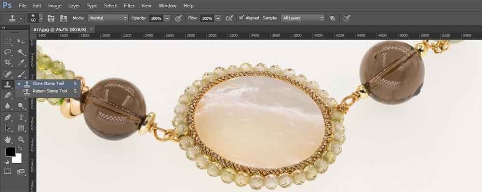Enable airbrush-style build-up
This screenshot has height=192, width=482.
click(x=228, y=18)
